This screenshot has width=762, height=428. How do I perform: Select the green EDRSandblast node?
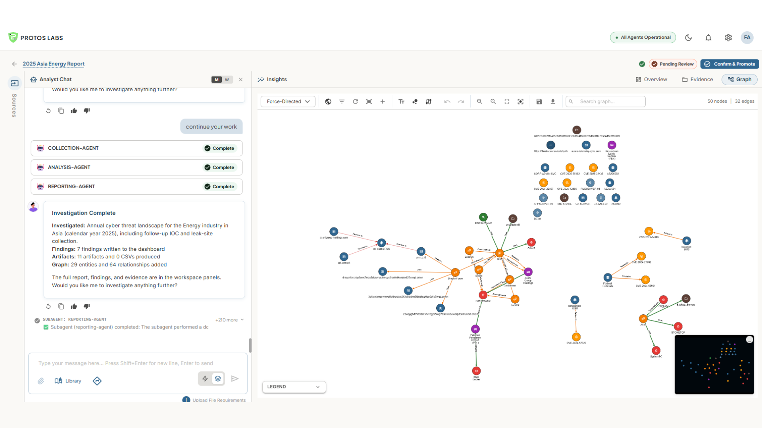pyautogui.click(x=483, y=217)
